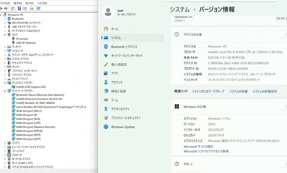Image resolution: width=287 pixels, height=173 pixels.
Task: Click the ポータブル デバイス icon
Action: coord(9,159)
